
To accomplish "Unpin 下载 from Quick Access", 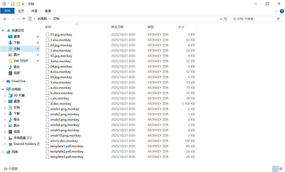I will [37, 43].
